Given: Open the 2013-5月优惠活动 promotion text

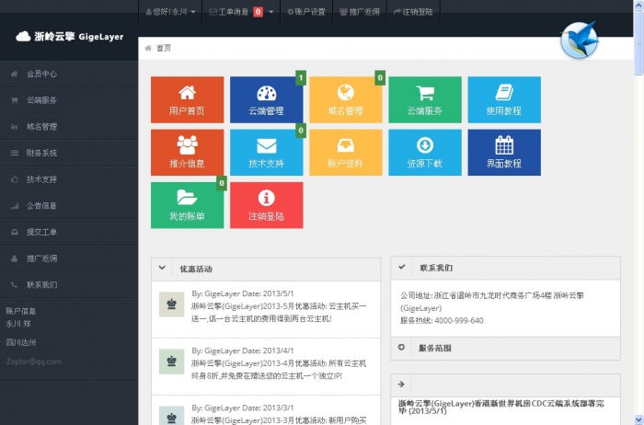Looking at the screenshot, I should tap(279, 312).
